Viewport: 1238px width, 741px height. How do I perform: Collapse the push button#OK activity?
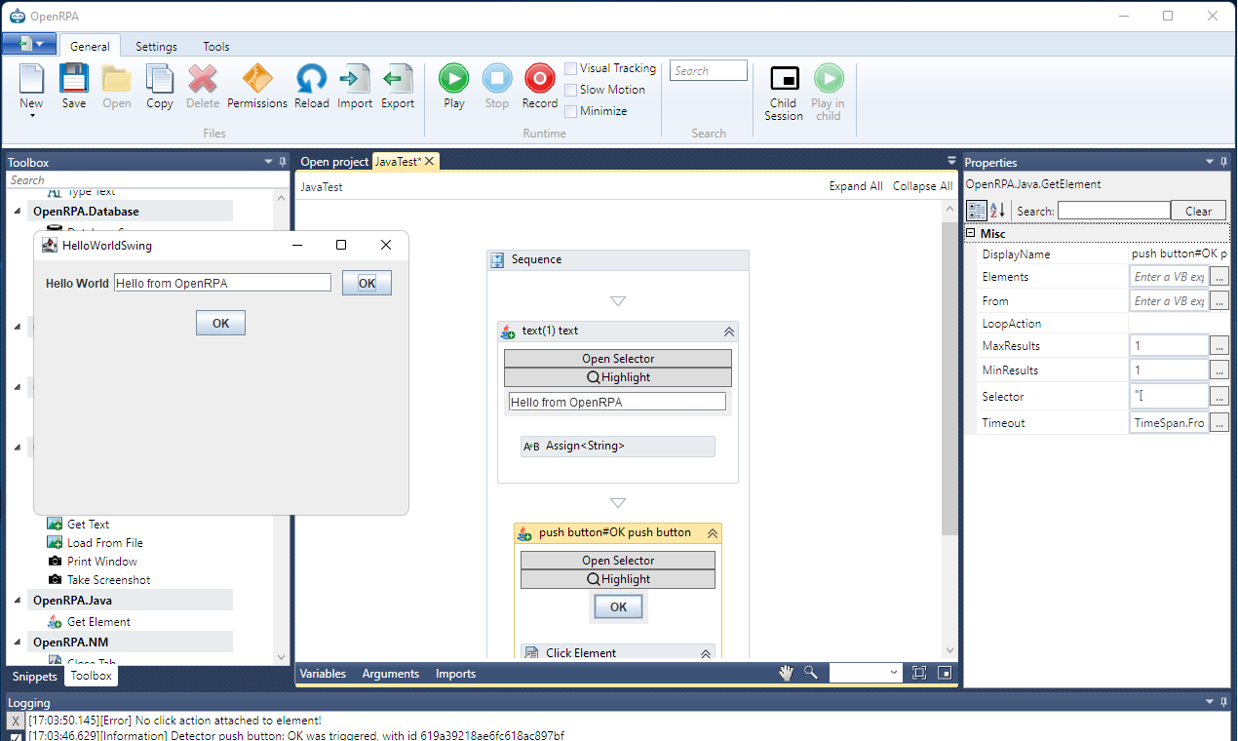point(712,533)
